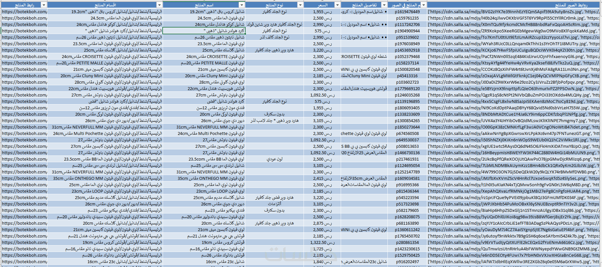This screenshot has height=267, width=602.
Task: Select product code cell p1850273644
Action: pos(407,127)
